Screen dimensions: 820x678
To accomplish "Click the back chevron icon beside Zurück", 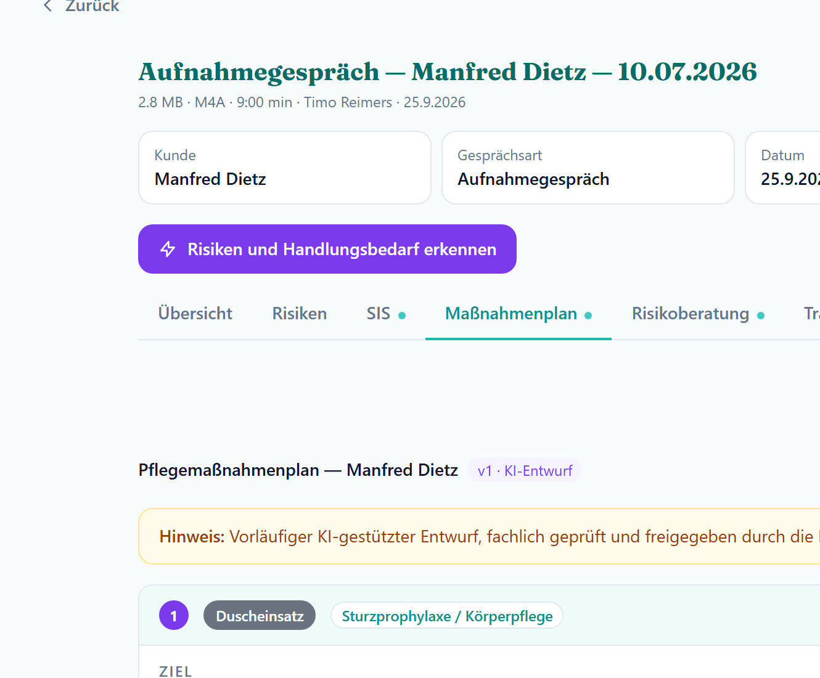I will [47, 6].
